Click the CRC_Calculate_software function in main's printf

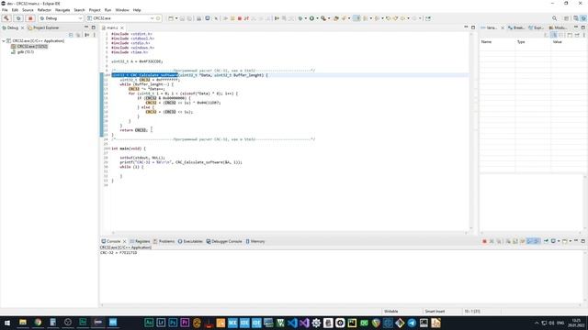(198, 162)
